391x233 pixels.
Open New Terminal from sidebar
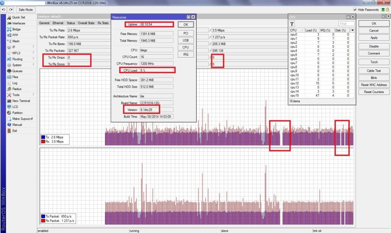(21, 101)
